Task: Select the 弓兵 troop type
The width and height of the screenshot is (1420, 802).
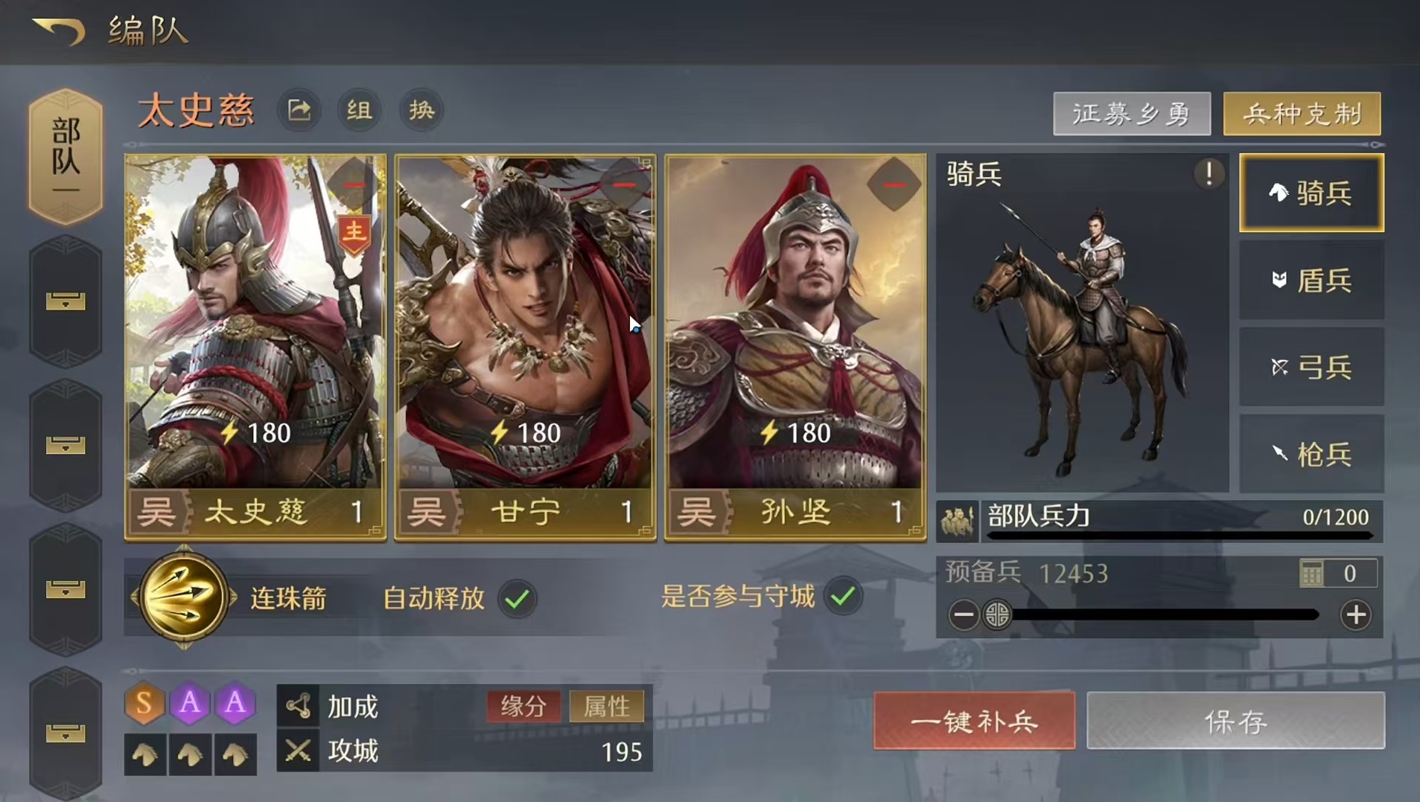Action: 1311,367
